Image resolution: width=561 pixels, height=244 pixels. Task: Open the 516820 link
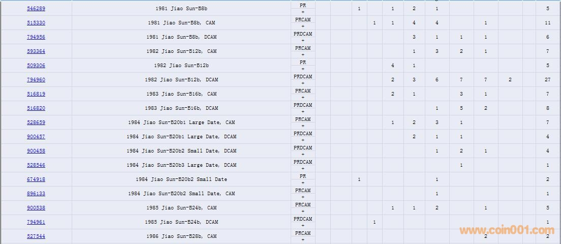tap(36, 108)
